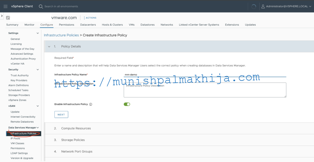314x162 pixels.
Task: Open vCenter HA
Action: [x=17, y=64]
